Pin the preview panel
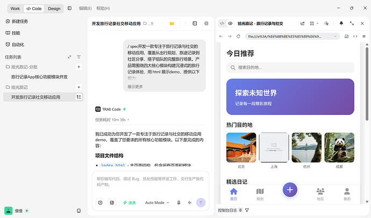This screenshot has width=371, height=218. (x=341, y=24)
